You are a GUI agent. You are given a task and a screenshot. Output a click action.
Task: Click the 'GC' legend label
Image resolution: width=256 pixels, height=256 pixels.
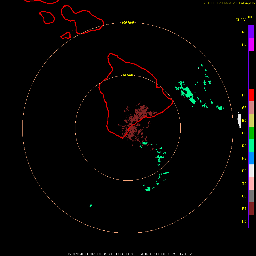coord(244,196)
